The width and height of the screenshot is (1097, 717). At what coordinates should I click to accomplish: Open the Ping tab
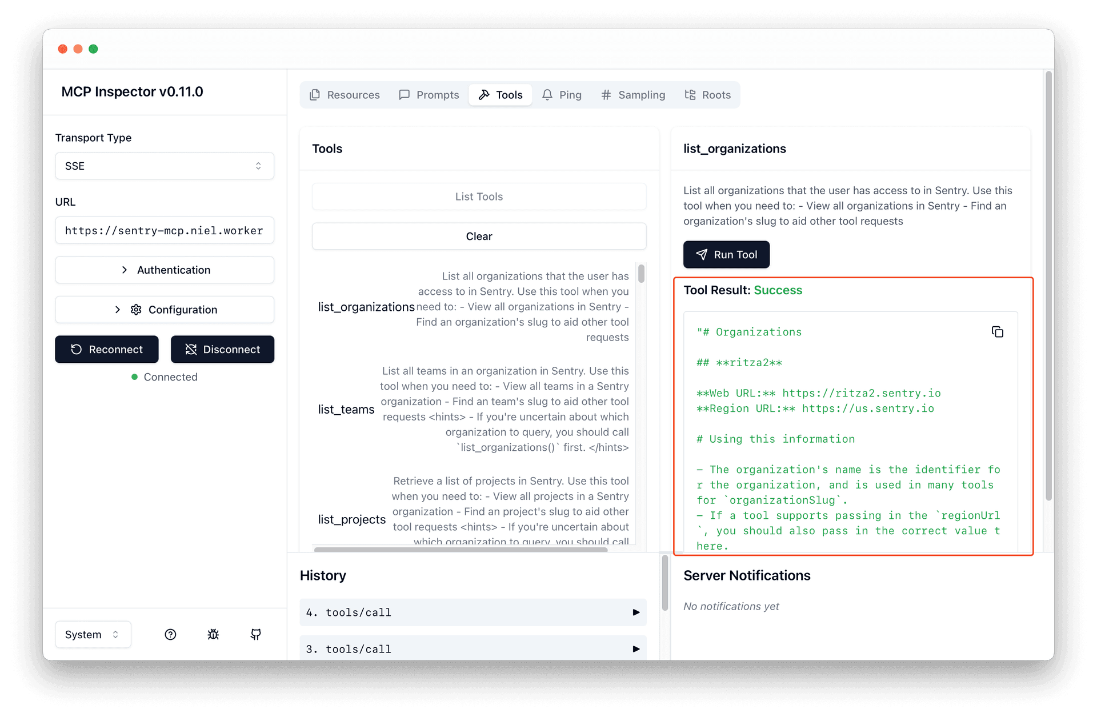tap(562, 95)
